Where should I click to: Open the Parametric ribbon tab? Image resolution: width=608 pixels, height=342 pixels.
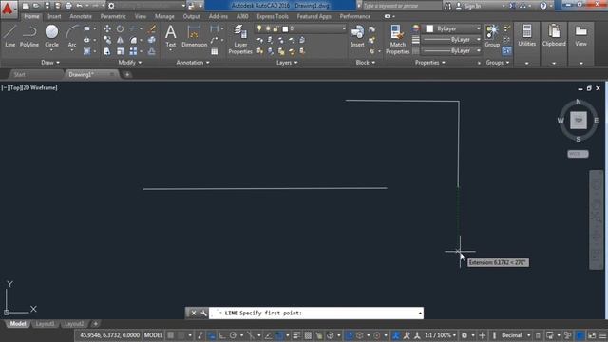113,17
